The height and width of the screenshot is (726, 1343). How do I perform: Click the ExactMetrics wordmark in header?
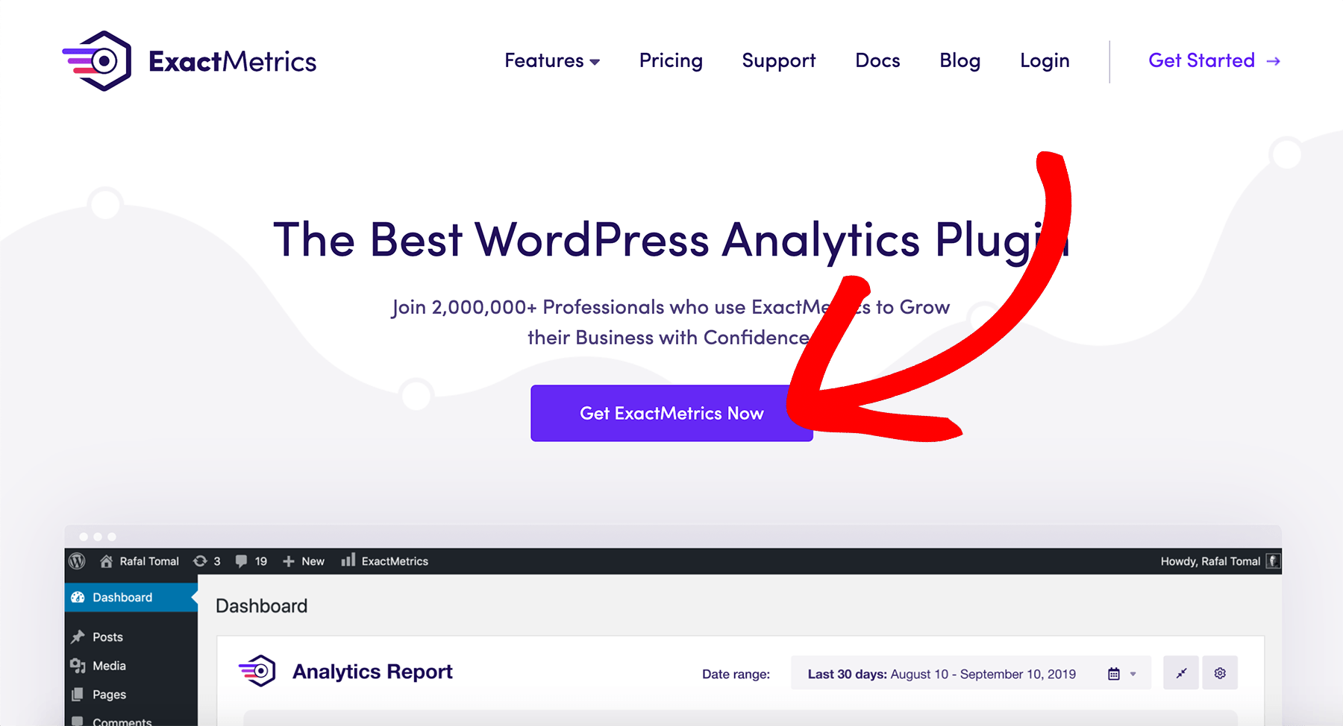(x=233, y=61)
